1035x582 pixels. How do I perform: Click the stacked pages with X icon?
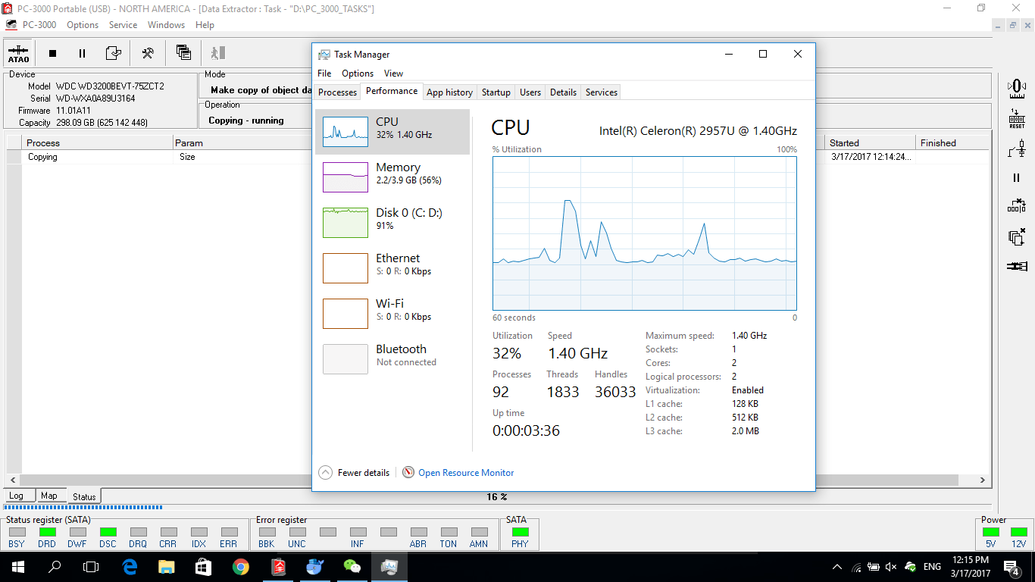click(x=1017, y=236)
